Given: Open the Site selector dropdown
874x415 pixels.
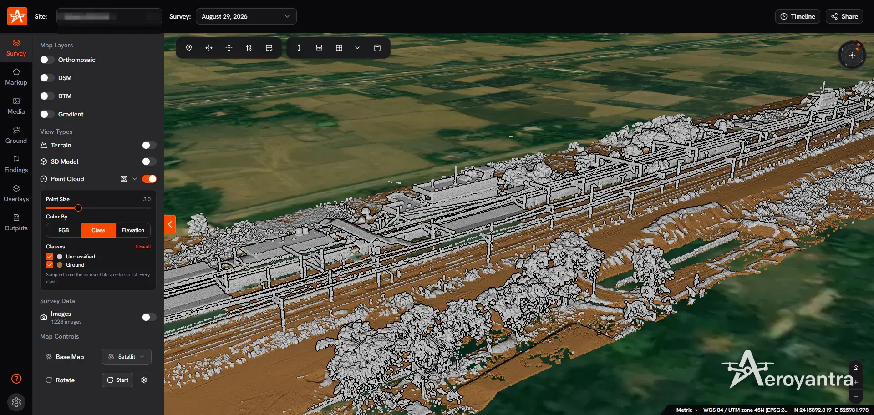Looking at the screenshot, I should (109, 16).
